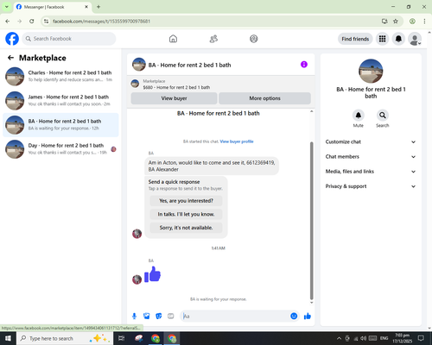Viewport: 432px width, 345px height.
Task: Send quick reply 'In talks. I'll let you know.'
Action: (x=186, y=214)
